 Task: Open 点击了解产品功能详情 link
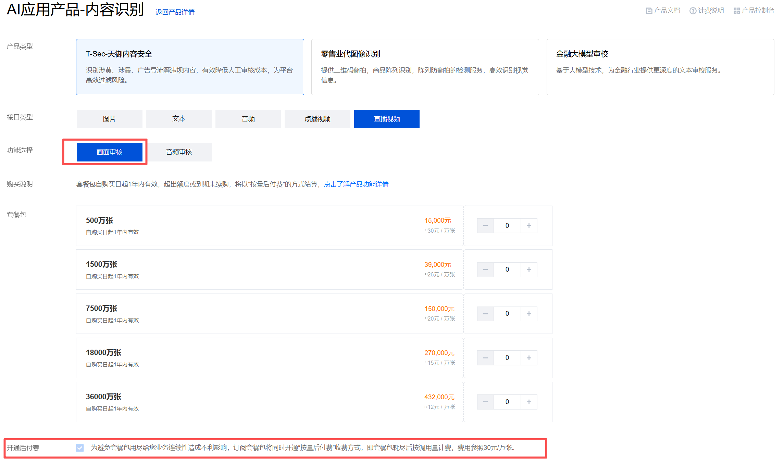click(356, 184)
